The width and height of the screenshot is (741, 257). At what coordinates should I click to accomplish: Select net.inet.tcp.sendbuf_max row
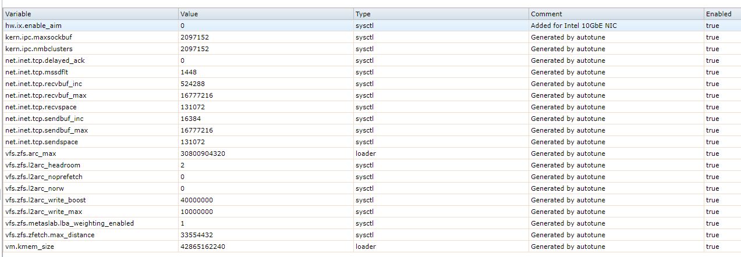coord(372,130)
